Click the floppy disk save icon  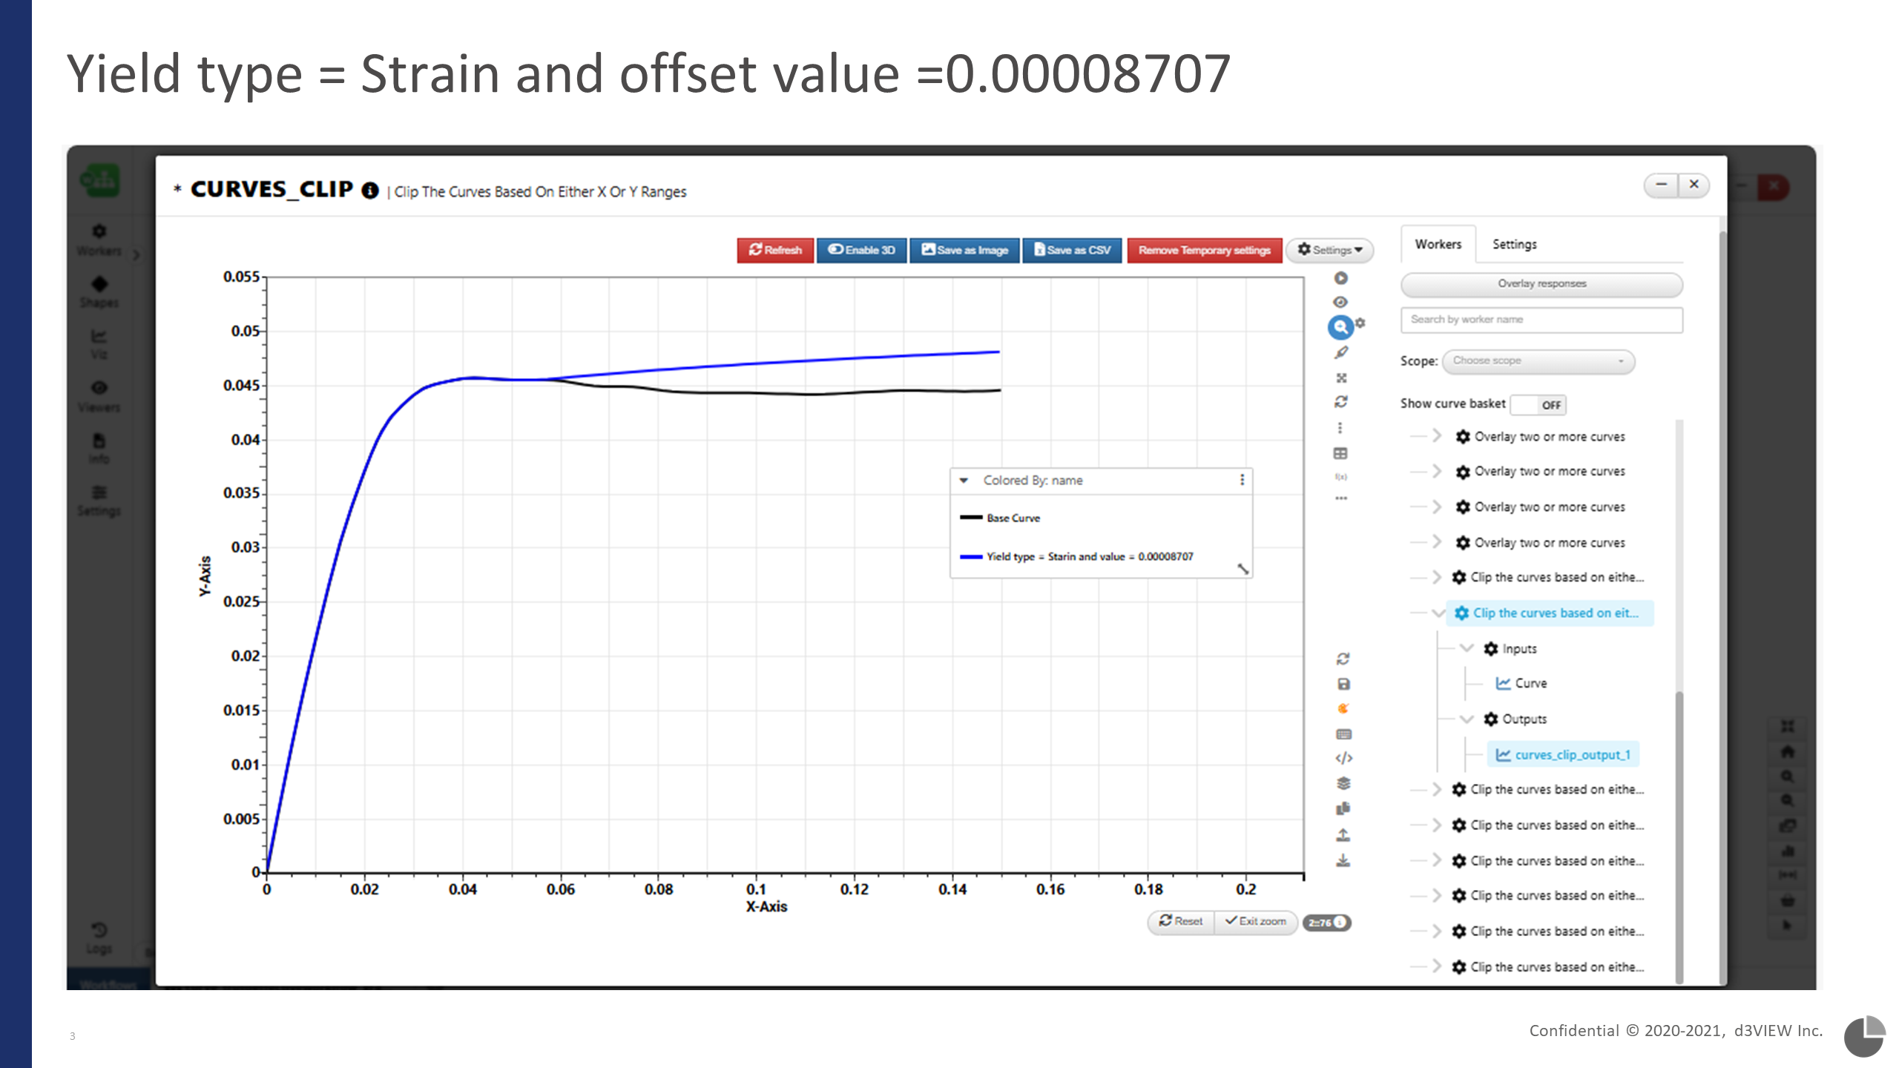coord(1343,684)
